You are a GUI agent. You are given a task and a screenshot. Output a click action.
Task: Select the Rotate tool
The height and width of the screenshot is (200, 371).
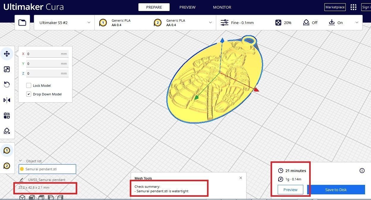[x=7, y=85]
